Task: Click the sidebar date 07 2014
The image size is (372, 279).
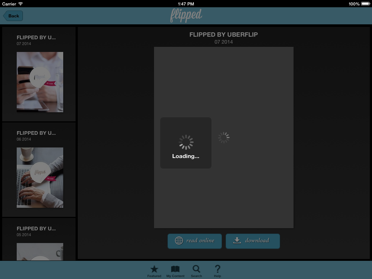Action: click(24, 44)
